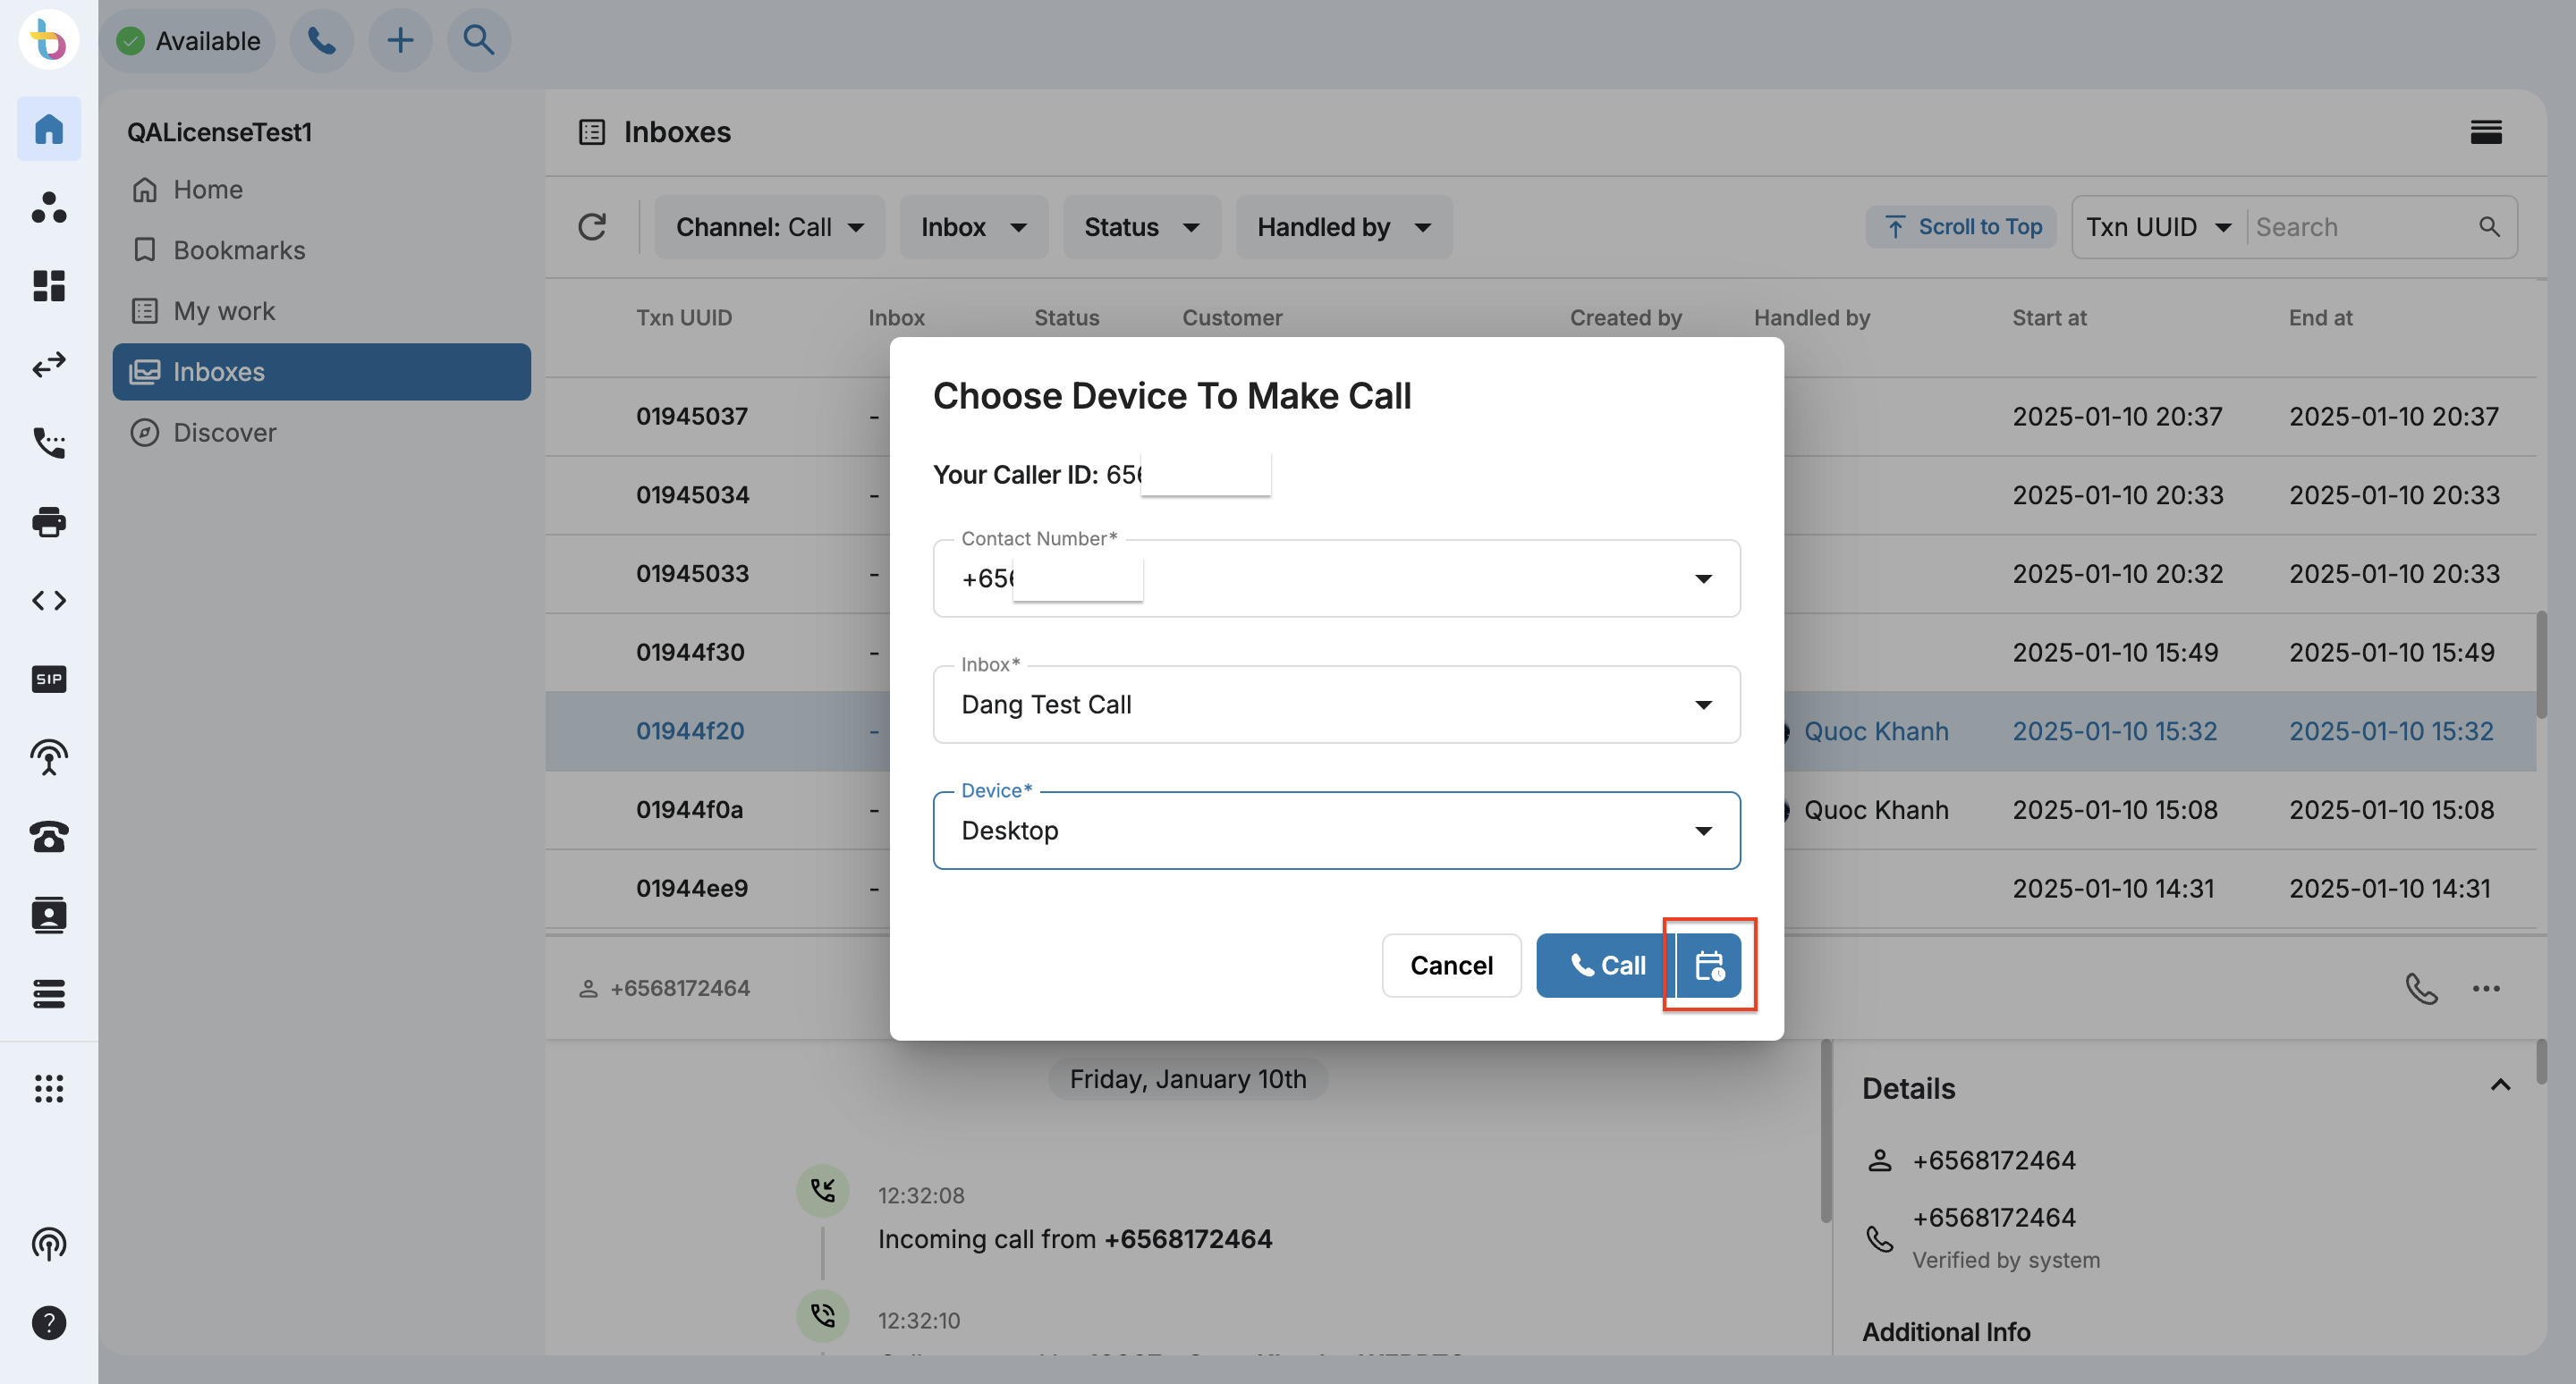Open the code brackets icon in left rail
This screenshot has width=2576, height=1384.
point(49,601)
